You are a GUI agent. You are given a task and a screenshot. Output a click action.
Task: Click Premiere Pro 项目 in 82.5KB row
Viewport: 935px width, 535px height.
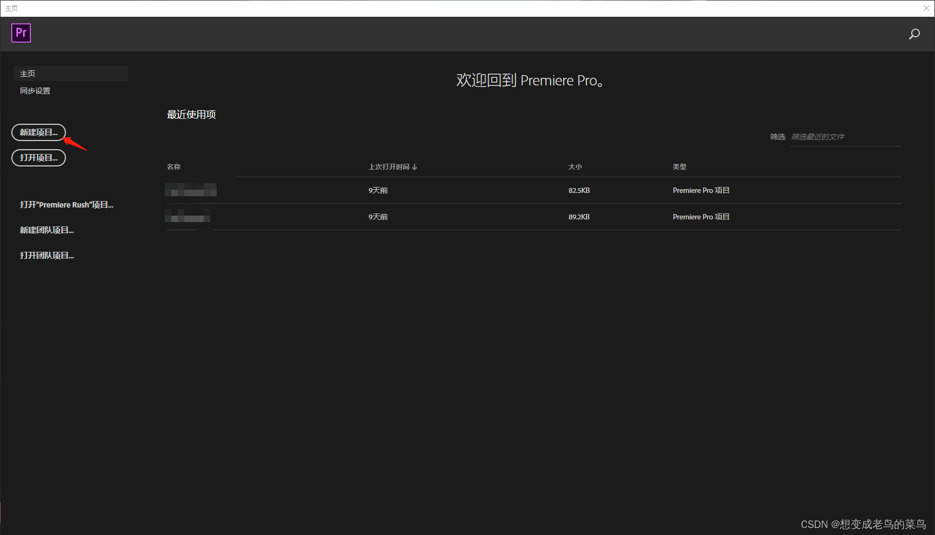click(701, 190)
